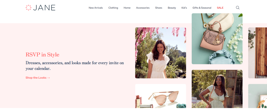This screenshot has width=267, height=111.
Task: Go to the Clothing category
Action: point(113,8)
